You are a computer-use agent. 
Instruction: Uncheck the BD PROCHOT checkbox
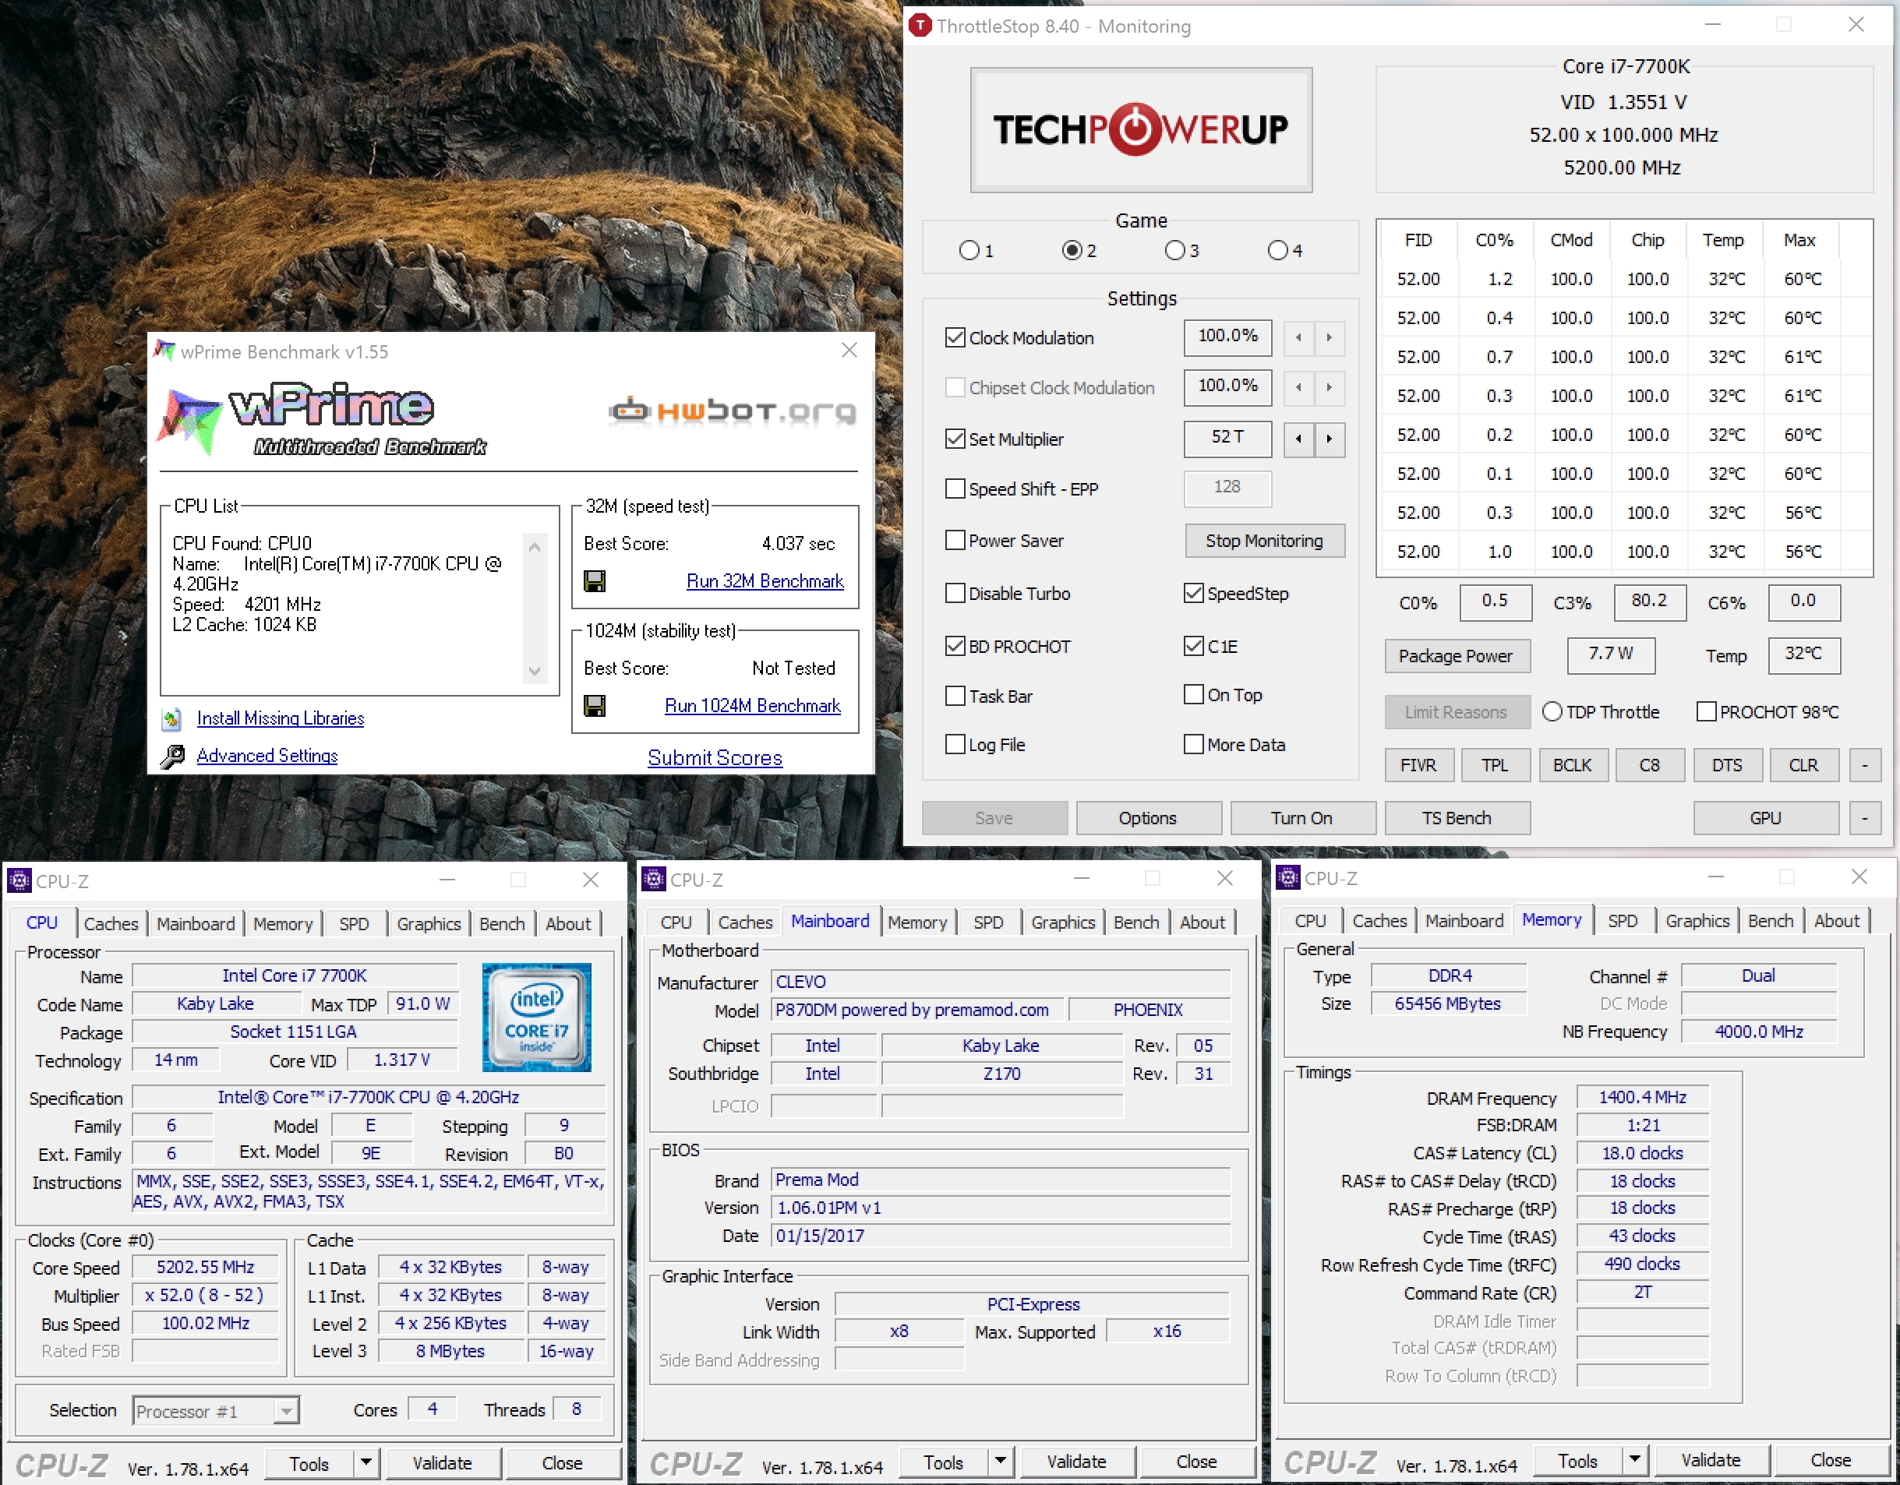955,647
